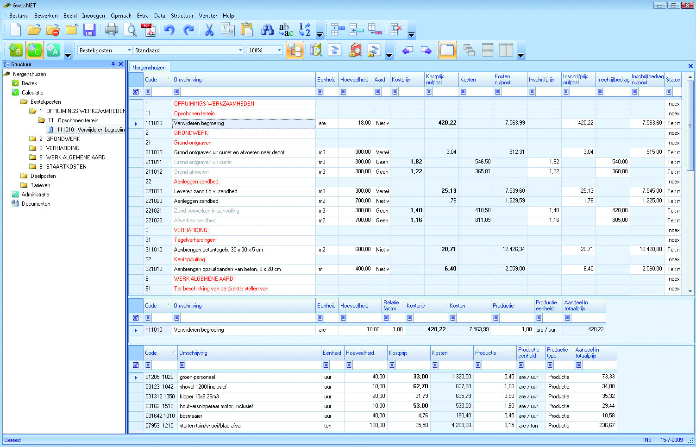Open the Structuur menu

pos(182,16)
